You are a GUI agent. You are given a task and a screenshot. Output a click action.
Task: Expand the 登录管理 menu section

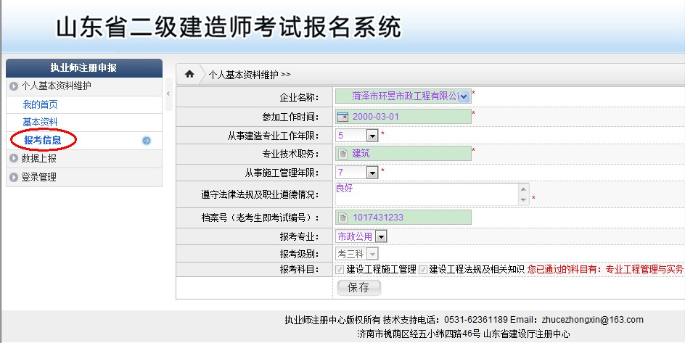tap(84, 177)
